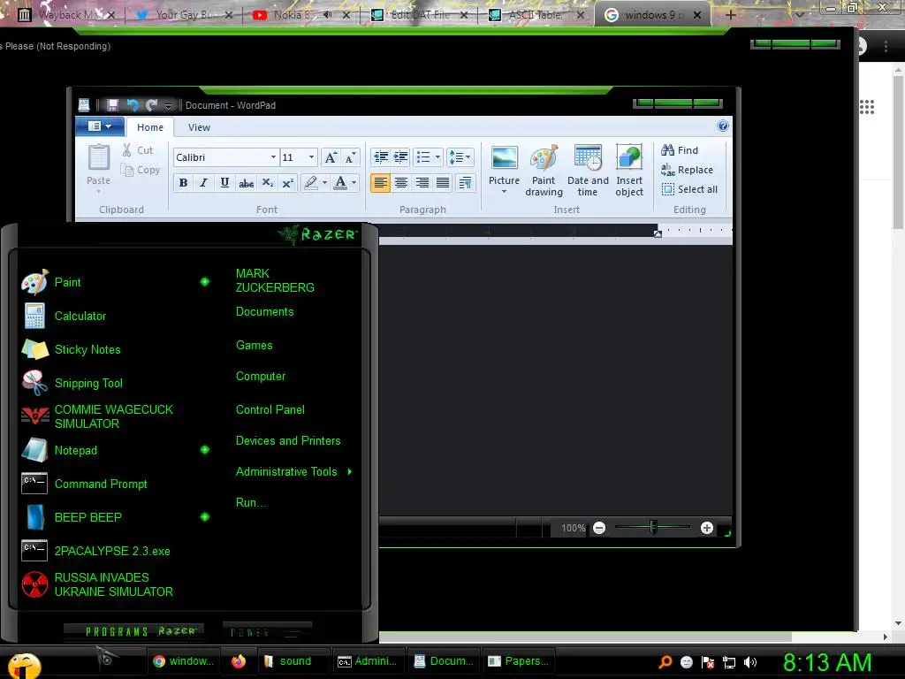Switch to the ASCII Table browser tab
The height and width of the screenshot is (679, 905).
[x=536, y=15]
